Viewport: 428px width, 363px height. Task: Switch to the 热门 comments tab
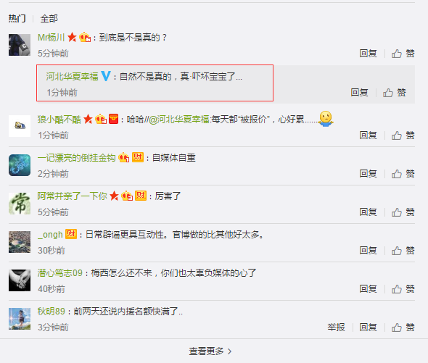point(17,19)
